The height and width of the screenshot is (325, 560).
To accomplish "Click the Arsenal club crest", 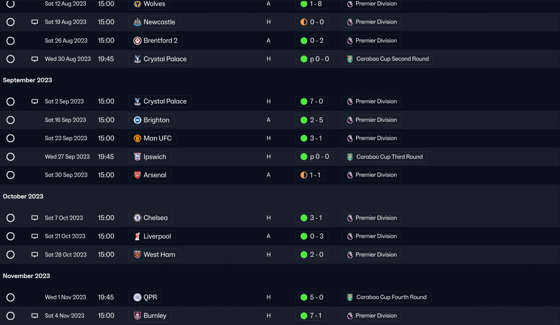I will coord(137,175).
